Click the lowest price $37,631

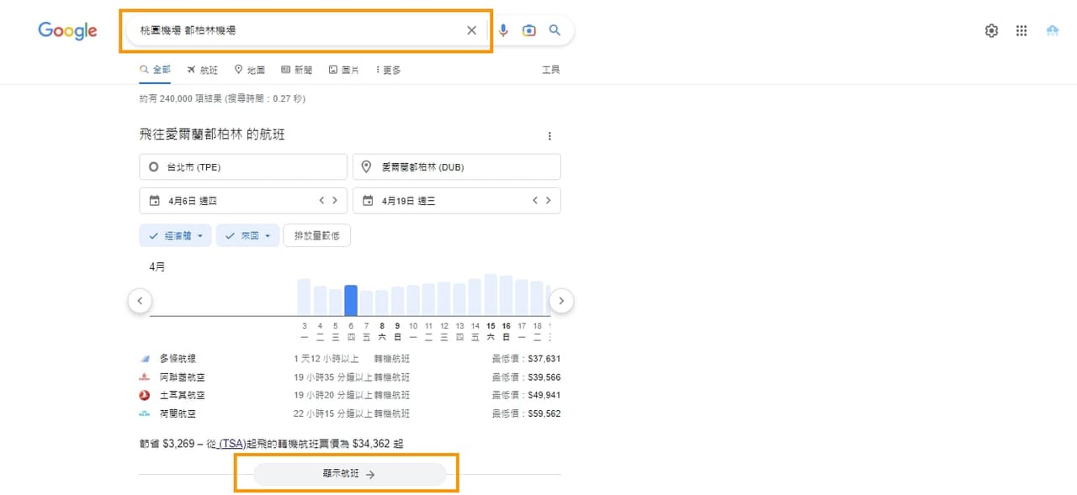544,358
